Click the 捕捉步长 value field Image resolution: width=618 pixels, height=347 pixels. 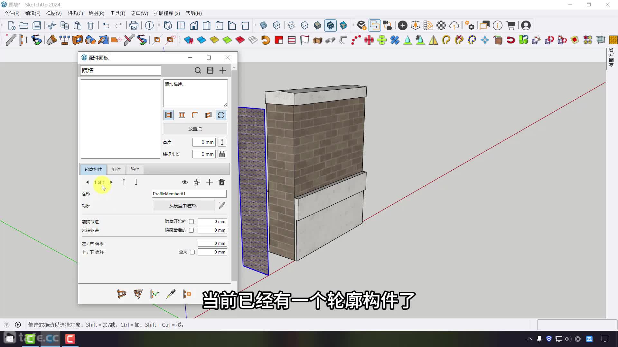click(x=204, y=154)
